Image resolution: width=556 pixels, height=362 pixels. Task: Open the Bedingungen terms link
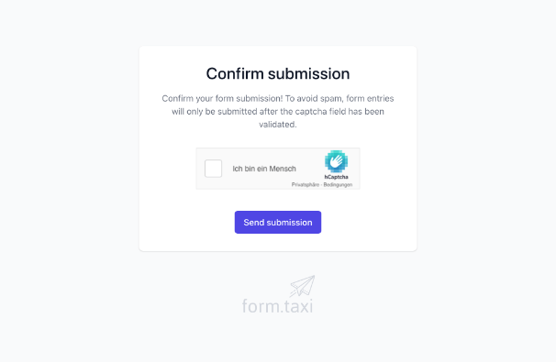pyautogui.click(x=338, y=184)
